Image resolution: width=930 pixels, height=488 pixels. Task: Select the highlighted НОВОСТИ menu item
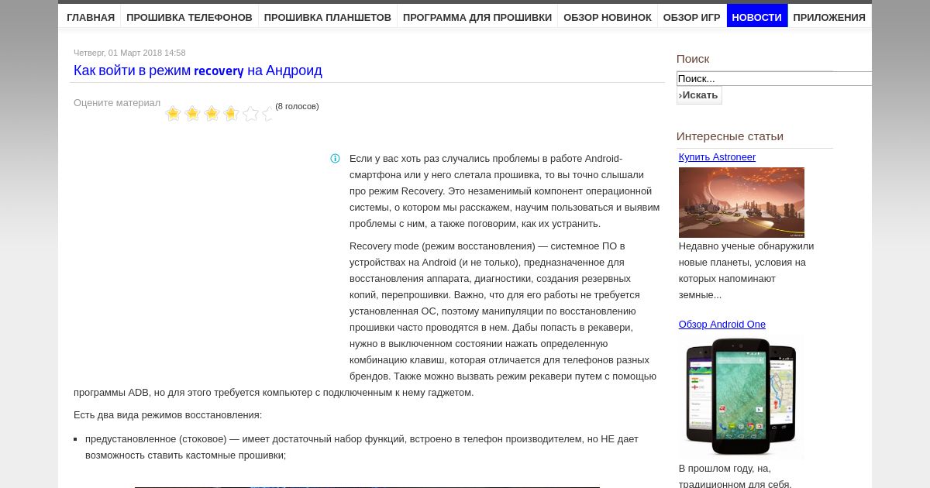click(x=757, y=17)
